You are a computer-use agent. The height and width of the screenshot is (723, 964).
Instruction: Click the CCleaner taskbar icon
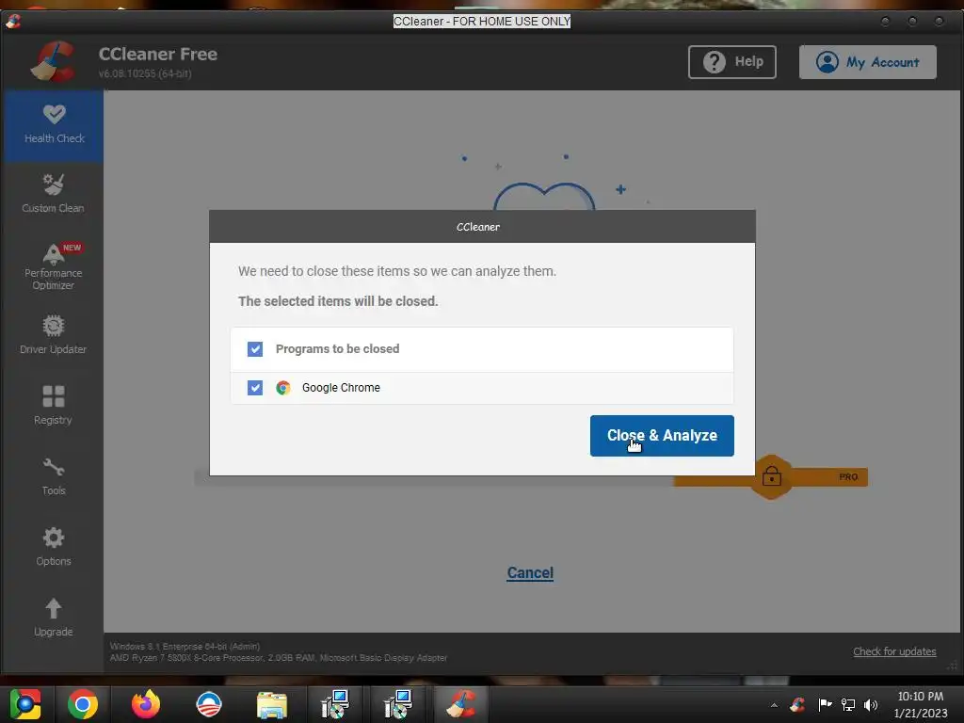click(461, 704)
